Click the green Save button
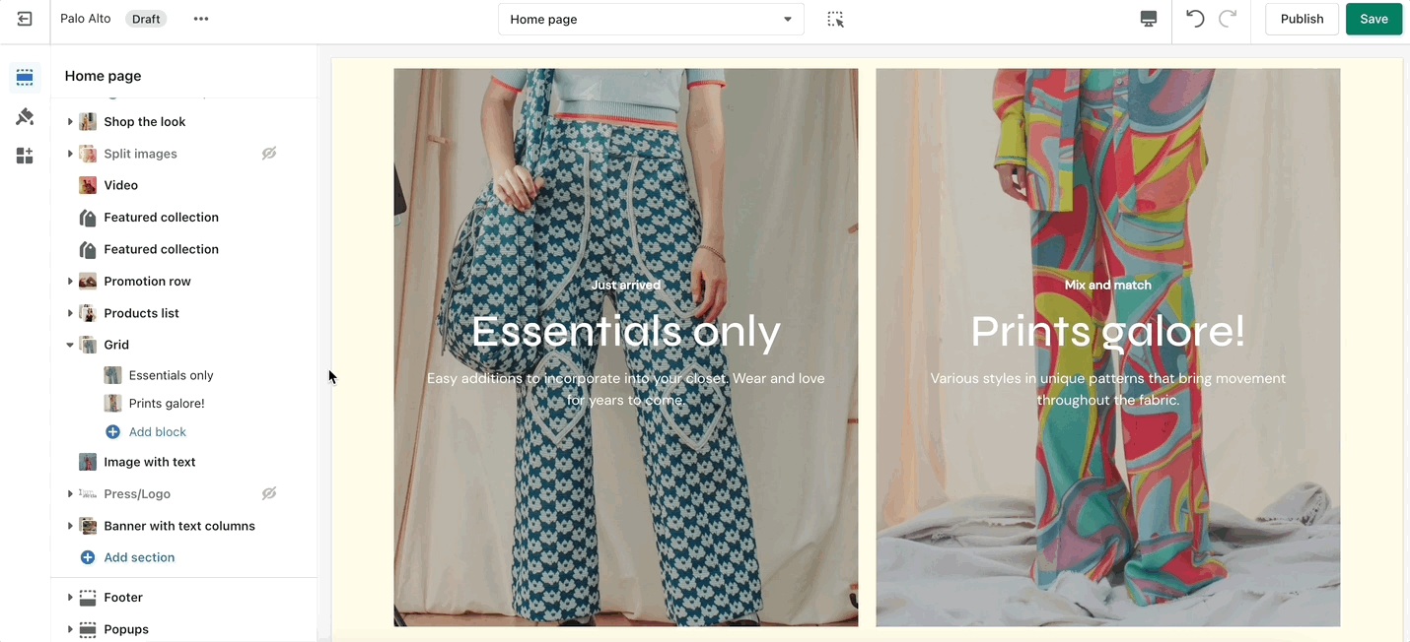1410x642 pixels. pyautogui.click(x=1374, y=19)
